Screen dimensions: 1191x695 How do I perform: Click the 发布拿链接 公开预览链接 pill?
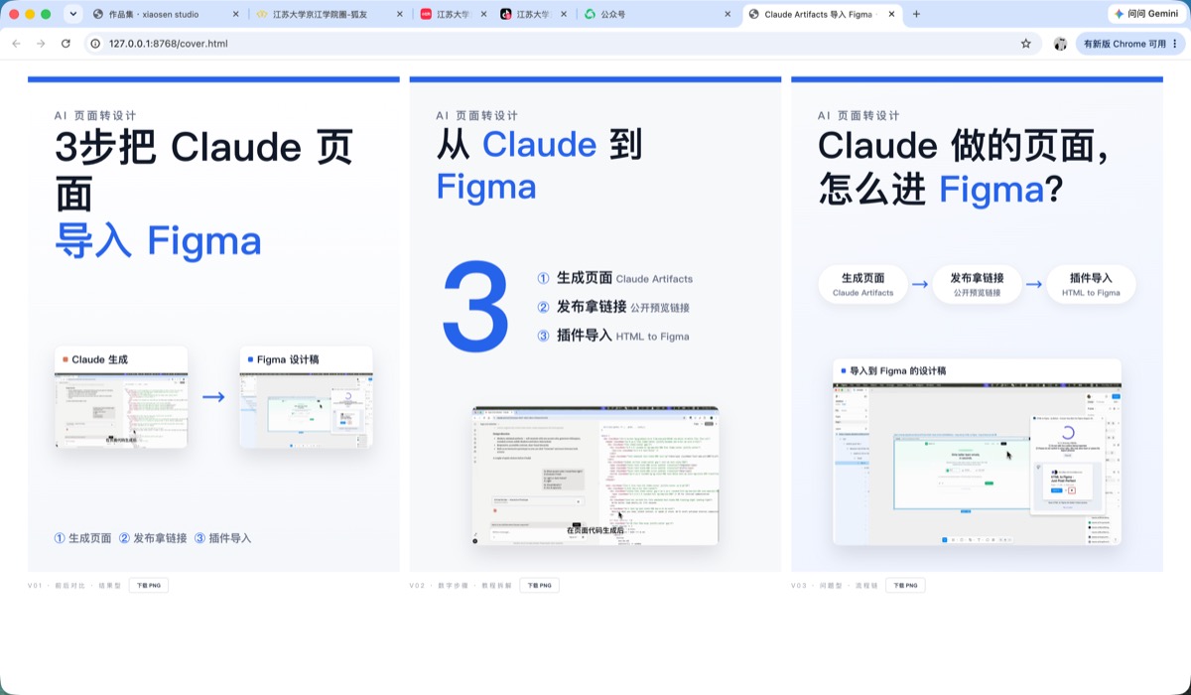click(977, 284)
